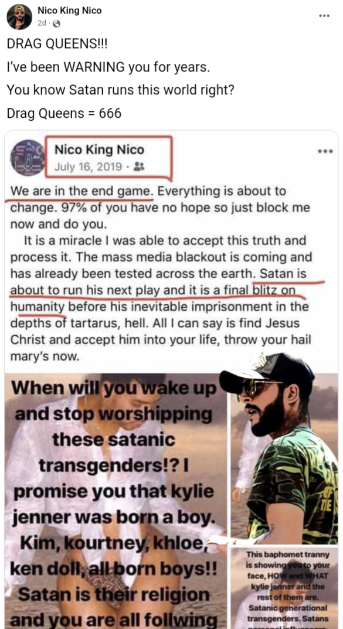Click the top "Nico King Nico" author name

point(69,11)
